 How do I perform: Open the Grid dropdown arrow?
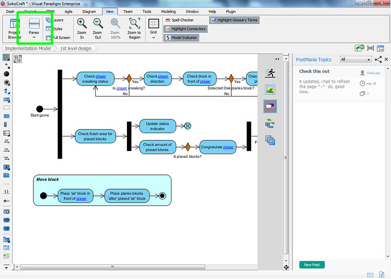coord(154,37)
